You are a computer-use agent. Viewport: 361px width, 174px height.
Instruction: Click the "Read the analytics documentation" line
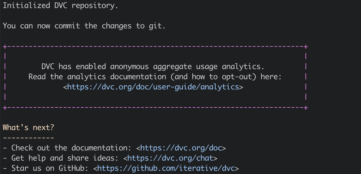(x=155, y=77)
